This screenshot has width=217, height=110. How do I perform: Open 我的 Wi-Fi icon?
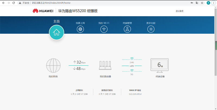coord(104,29)
